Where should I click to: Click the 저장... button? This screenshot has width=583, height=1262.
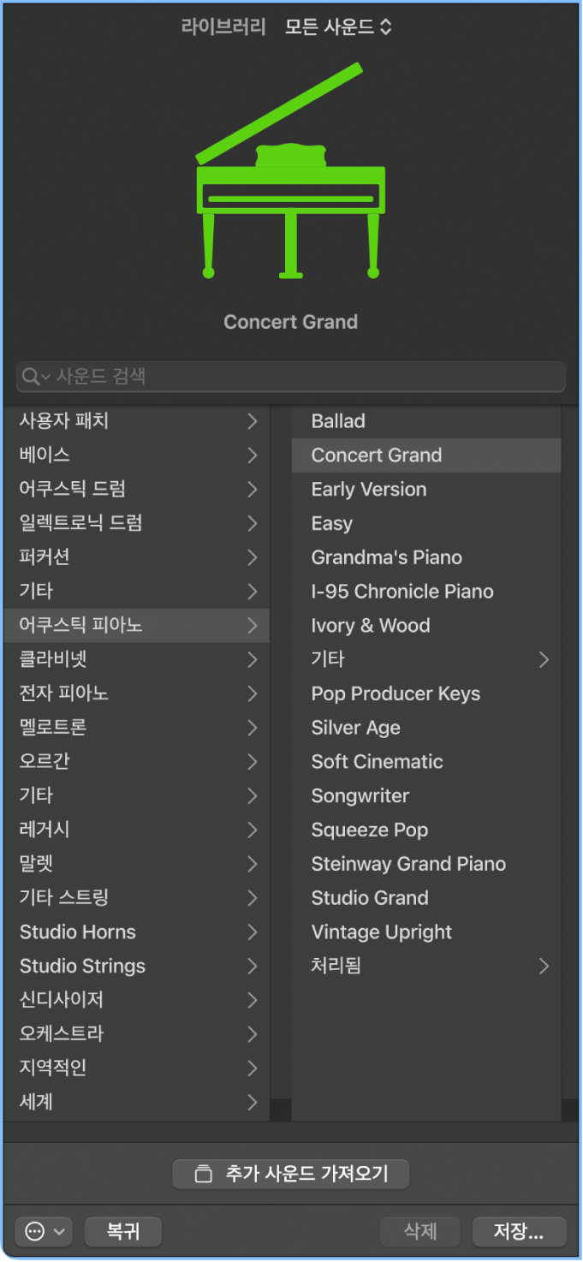(519, 1232)
